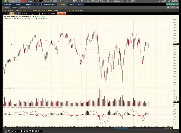Select the line drawing tool icon
This screenshot has width=181, height=133.
click(x=13, y=131)
